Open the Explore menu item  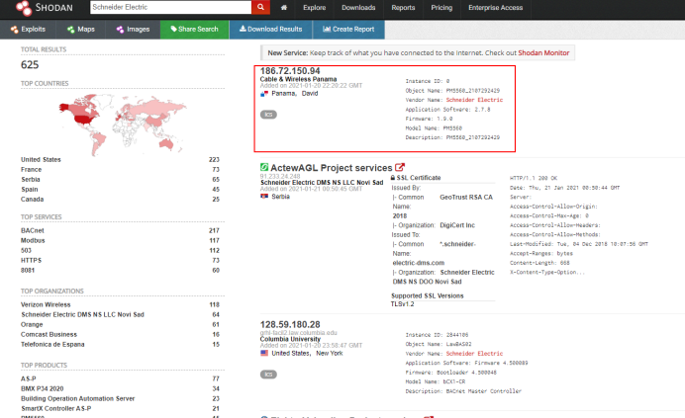pos(314,7)
